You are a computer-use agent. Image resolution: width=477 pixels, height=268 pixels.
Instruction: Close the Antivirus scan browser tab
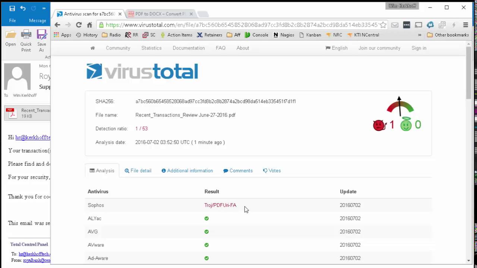(120, 14)
